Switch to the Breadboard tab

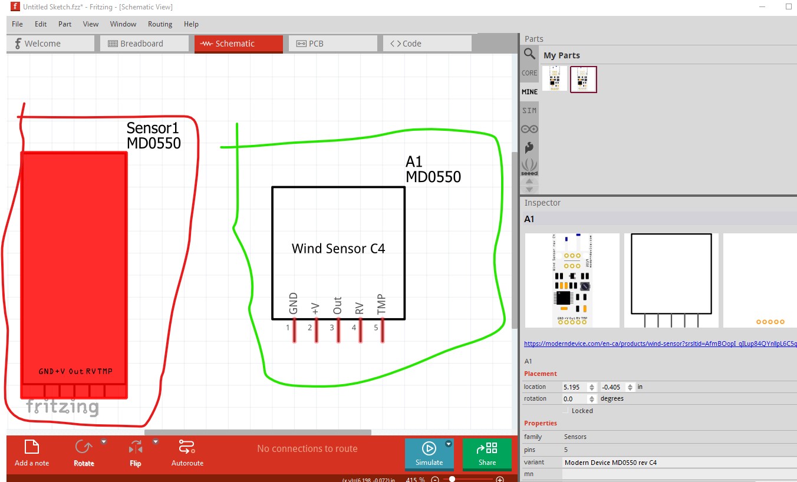(144, 44)
